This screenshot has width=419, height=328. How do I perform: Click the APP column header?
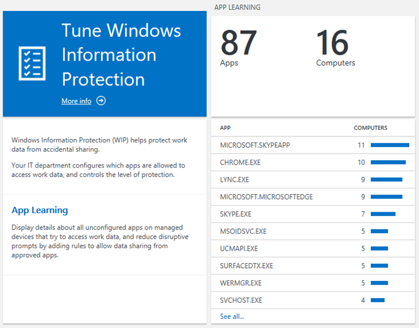pyautogui.click(x=225, y=128)
